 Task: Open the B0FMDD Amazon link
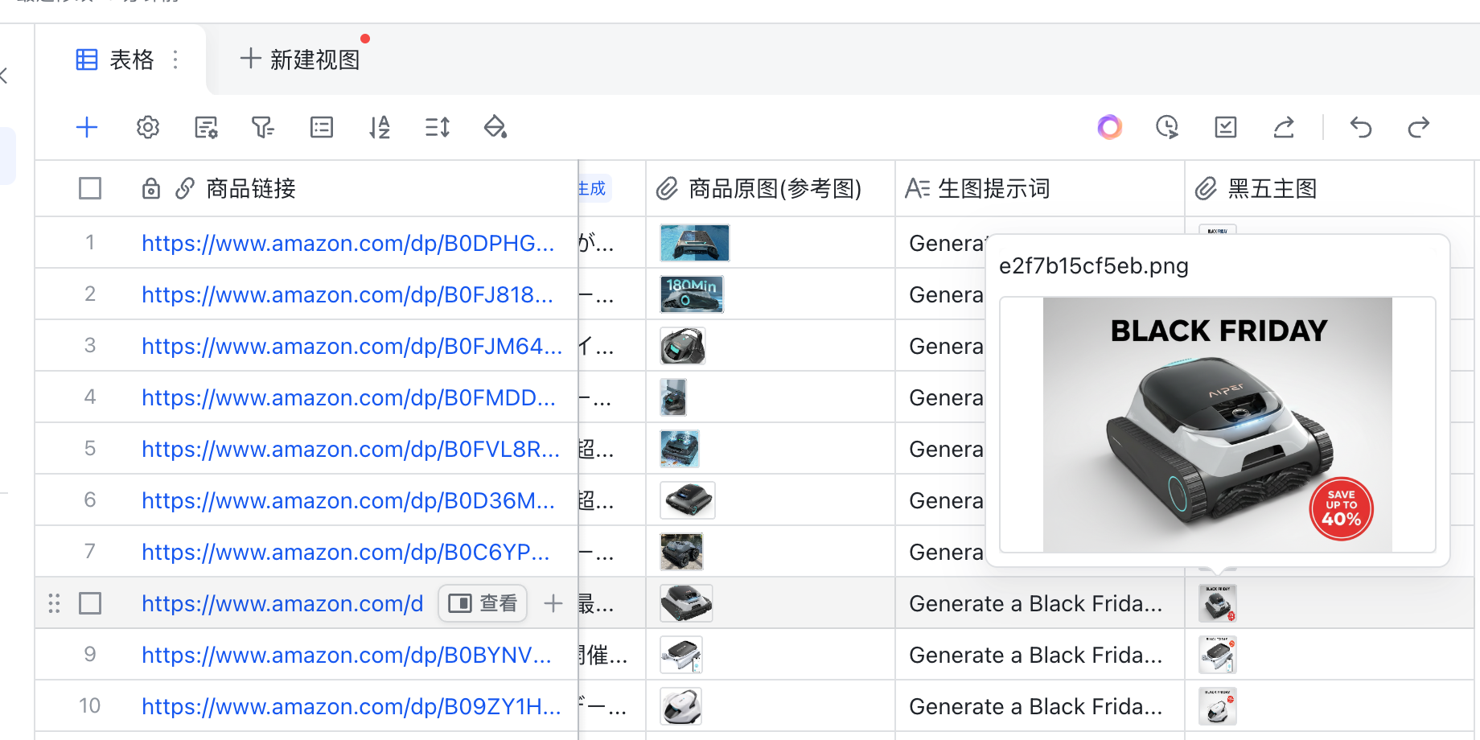tap(348, 397)
